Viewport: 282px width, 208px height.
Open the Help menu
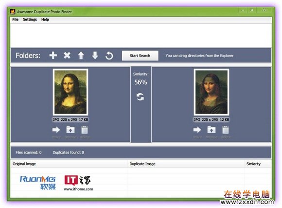45,19
